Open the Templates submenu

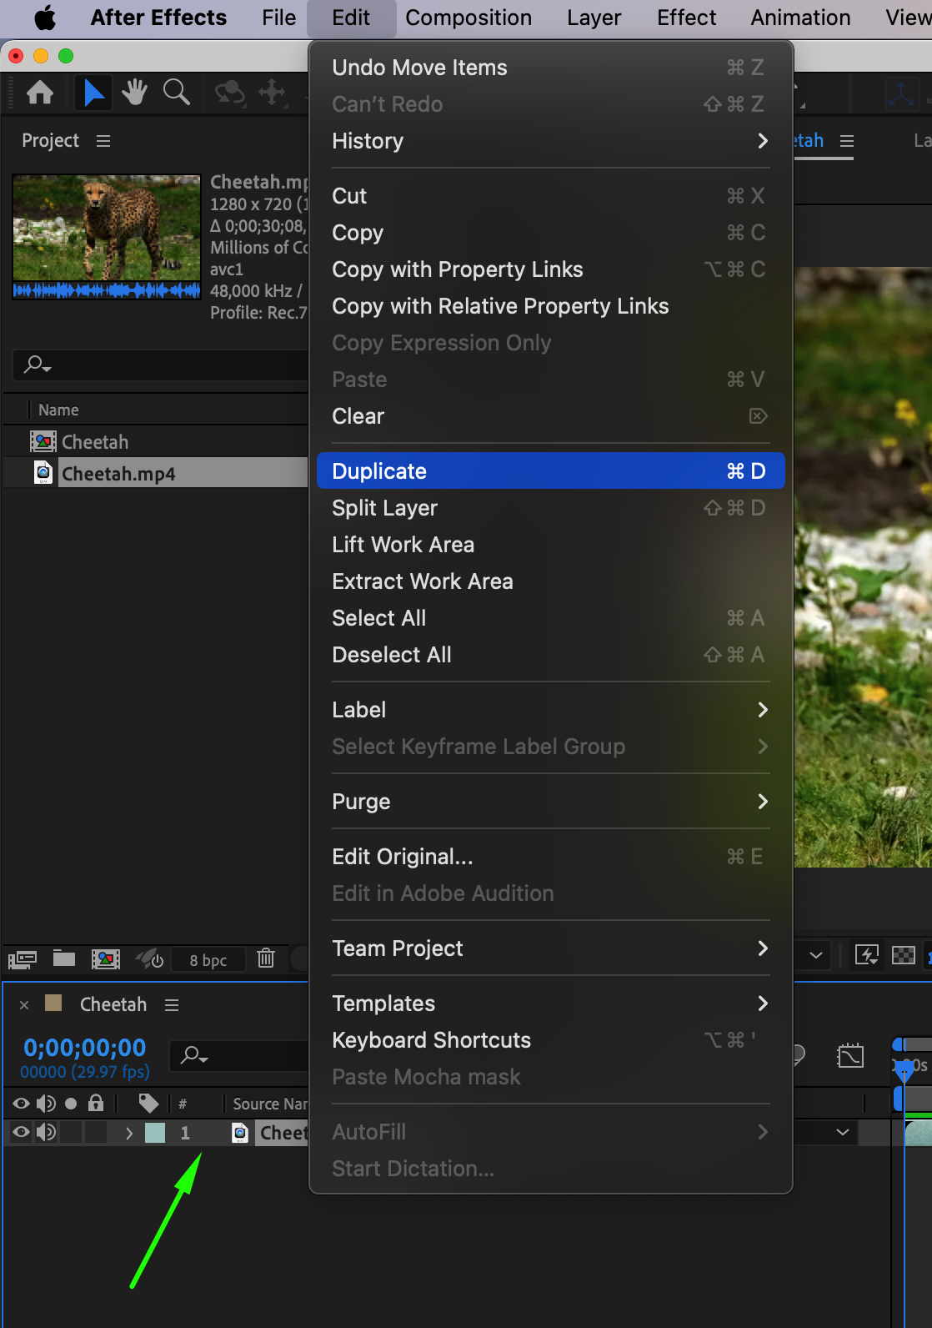(550, 1004)
